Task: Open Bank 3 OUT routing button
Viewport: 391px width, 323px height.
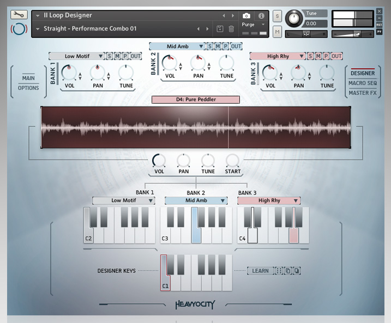Action: pyautogui.click(x=336, y=56)
